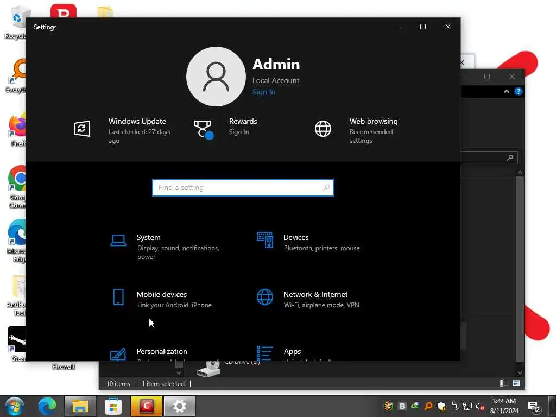Maximize the Explorer window behind Settings
Image resolution: width=556 pixels, height=417 pixels.
coord(487,77)
